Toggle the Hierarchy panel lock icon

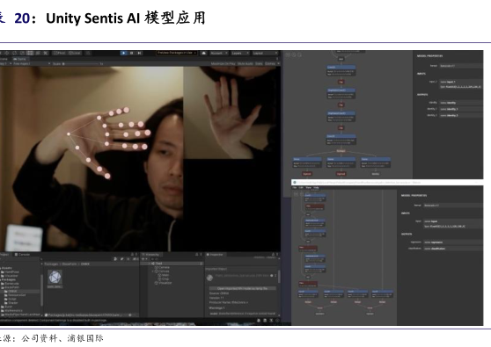[196, 255]
